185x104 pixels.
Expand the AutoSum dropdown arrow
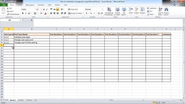(157, 8)
